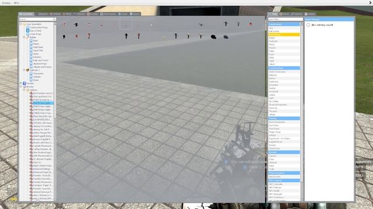Click the arrow at top-right of menu bar

(370, 3)
